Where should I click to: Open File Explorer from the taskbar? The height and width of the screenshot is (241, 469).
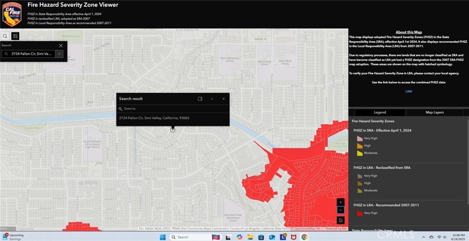(x=251, y=237)
